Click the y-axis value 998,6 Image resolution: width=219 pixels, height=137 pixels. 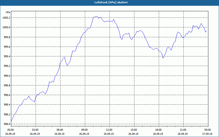tap(7, 95)
